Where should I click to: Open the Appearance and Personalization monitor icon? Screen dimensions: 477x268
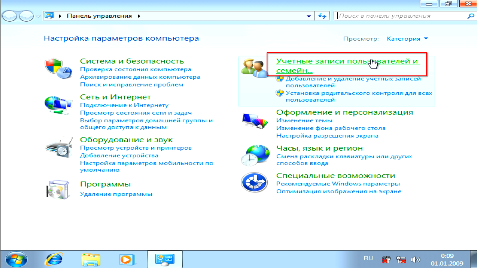click(x=254, y=121)
